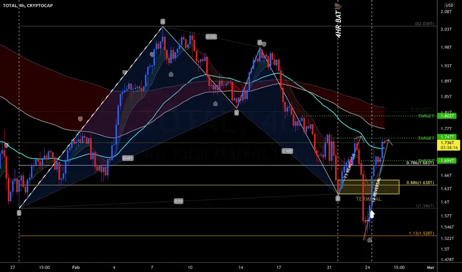Select the 0(2.038T) fib level label
The image size is (462, 272).
[x=425, y=24]
